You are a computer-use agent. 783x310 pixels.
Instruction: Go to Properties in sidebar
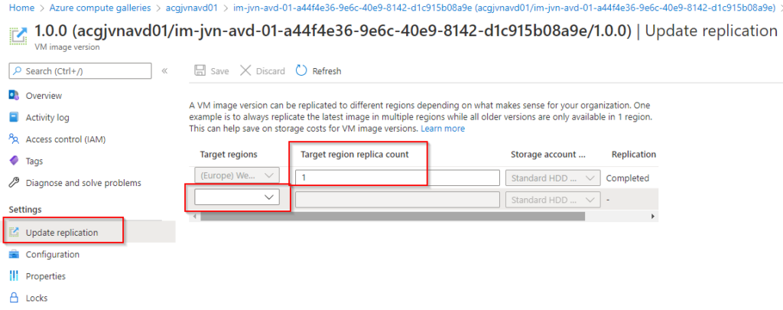tap(45, 276)
